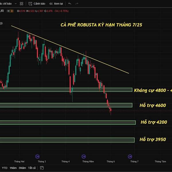The image size is (172, 172).
Task: Click the high value H4,533 in legend
Action: 30,11
